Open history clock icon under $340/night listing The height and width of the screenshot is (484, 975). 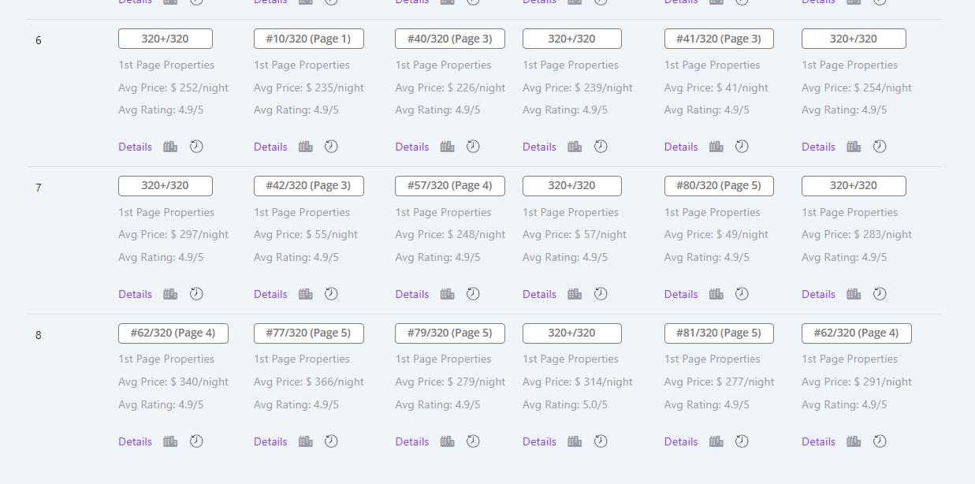click(196, 441)
